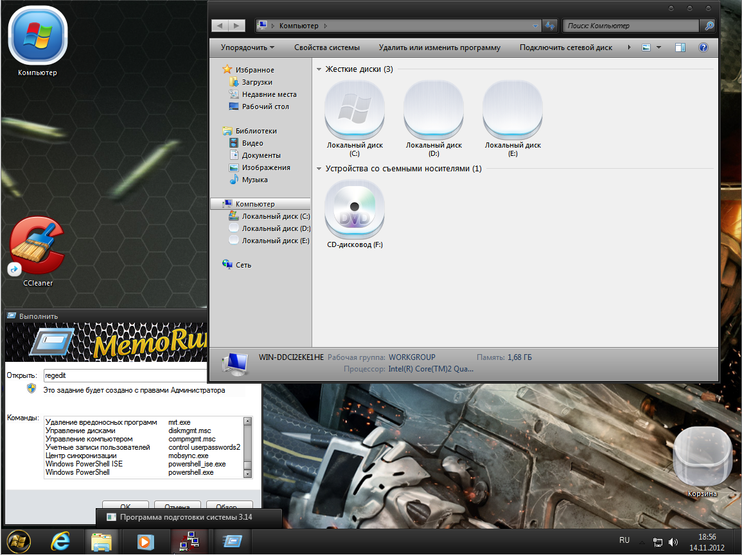Open Корзина recycle bin on desktop
Screen dimensions: 742x555
pyautogui.click(x=702, y=457)
